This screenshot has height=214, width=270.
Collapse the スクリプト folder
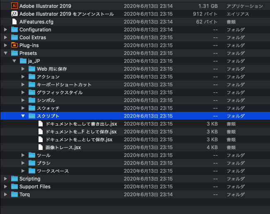point(23,116)
